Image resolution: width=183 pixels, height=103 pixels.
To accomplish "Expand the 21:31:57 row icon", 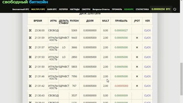I will point(30,47).
